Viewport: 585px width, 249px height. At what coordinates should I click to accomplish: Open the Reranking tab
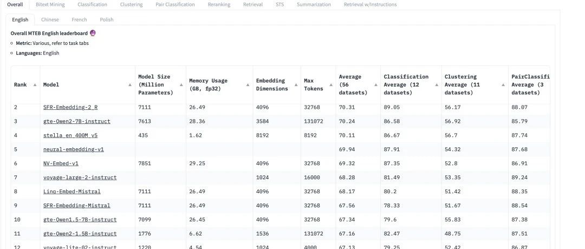(x=219, y=4)
